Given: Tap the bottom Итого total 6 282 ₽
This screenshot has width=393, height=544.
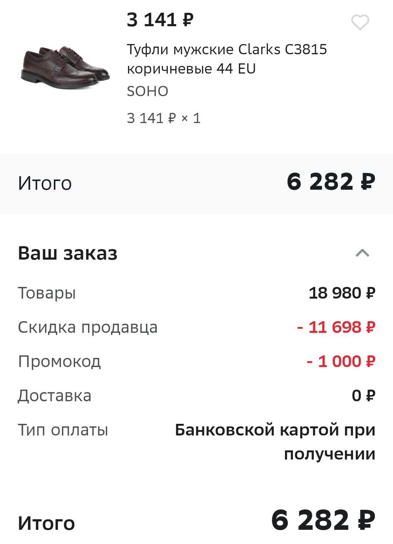Looking at the screenshot, I should click(323, 520).
